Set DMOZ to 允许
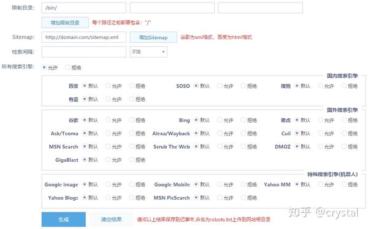This screenshot has height=229, width=368. coord(320,146)
